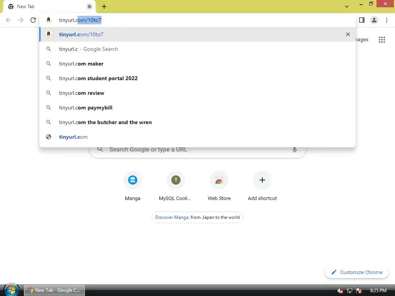Click magnifier icon in Google search box
395x296 pixels.
tap(100, 149)
